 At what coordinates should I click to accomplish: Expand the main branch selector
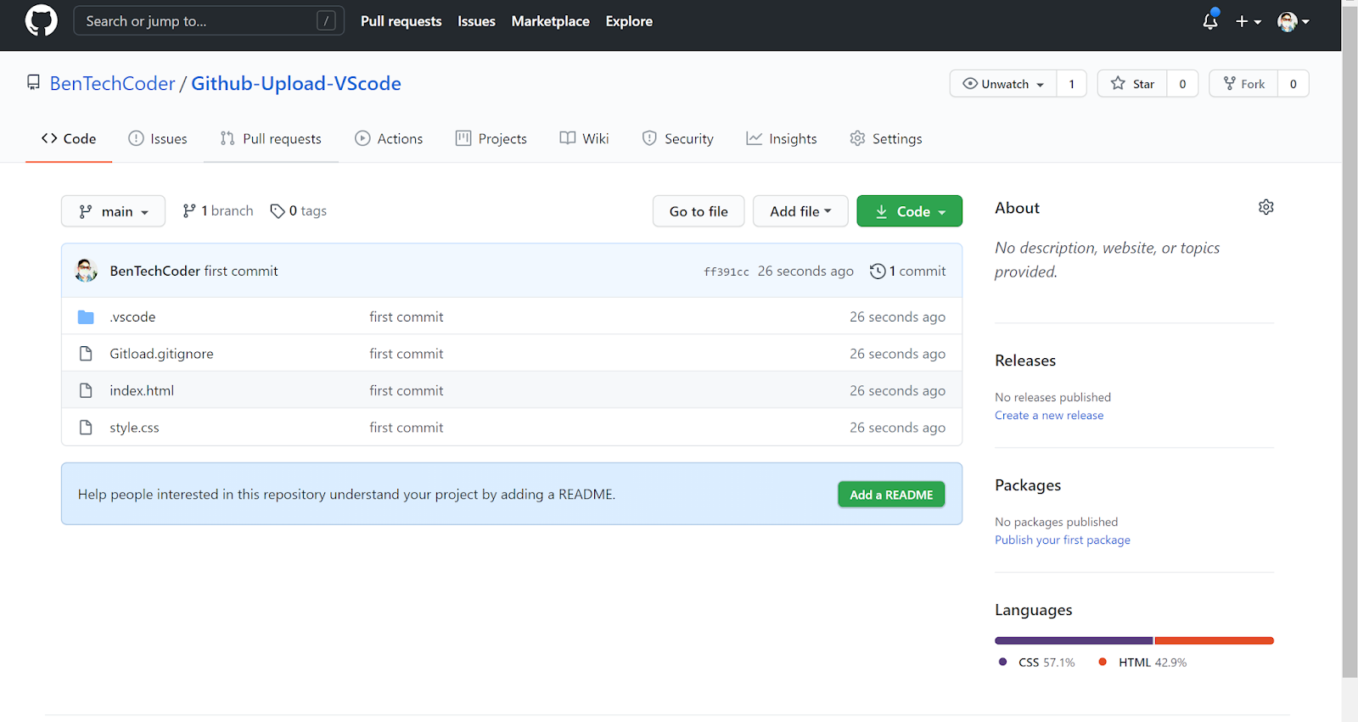click(113, 211)
